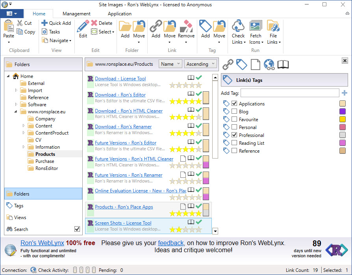
Task: Toggle the checkbox beside Search
Action: point(77,229)
